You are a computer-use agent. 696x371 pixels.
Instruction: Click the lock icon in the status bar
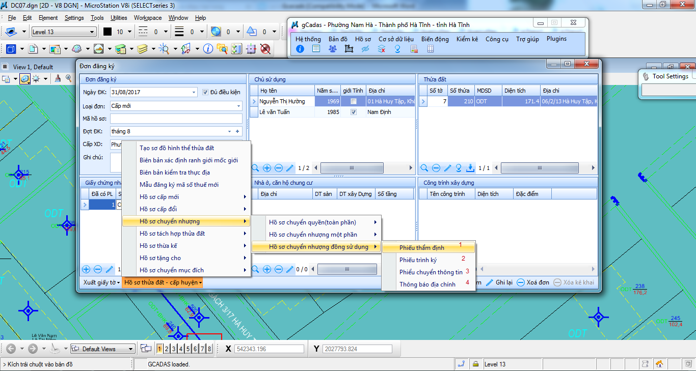(x=475, y=364)
